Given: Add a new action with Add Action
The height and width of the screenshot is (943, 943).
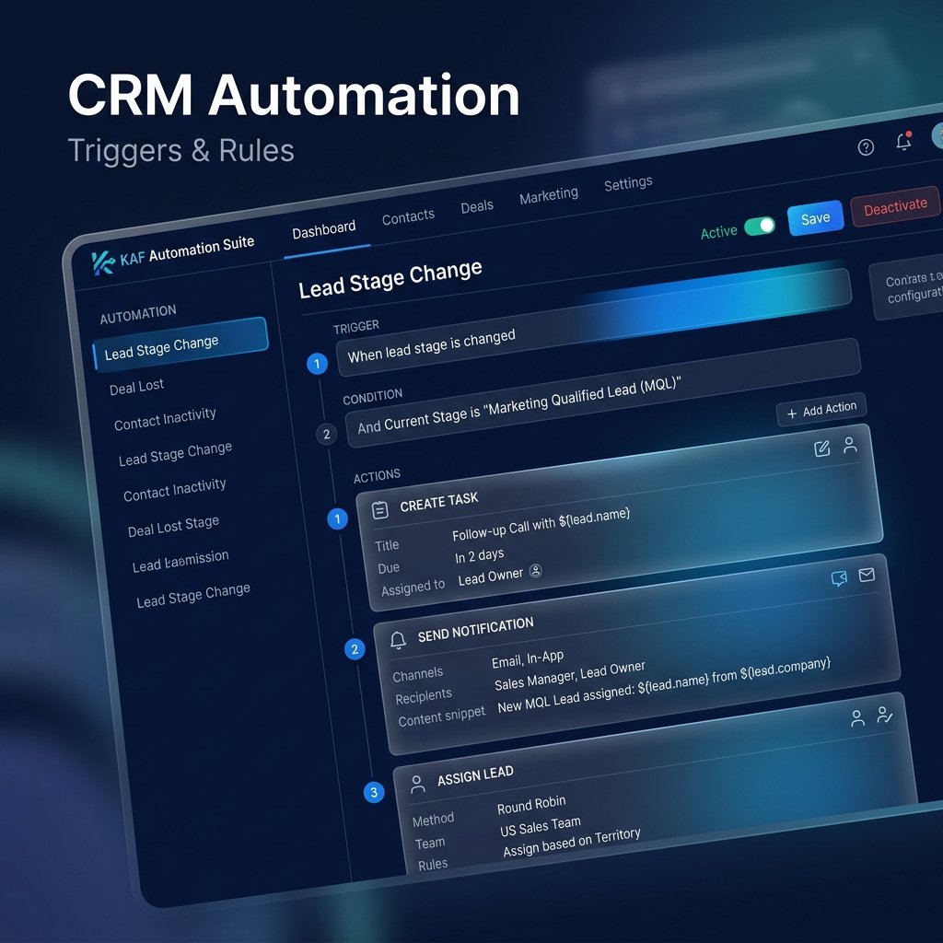Looking at the screenshot, I should click(821, 410).
